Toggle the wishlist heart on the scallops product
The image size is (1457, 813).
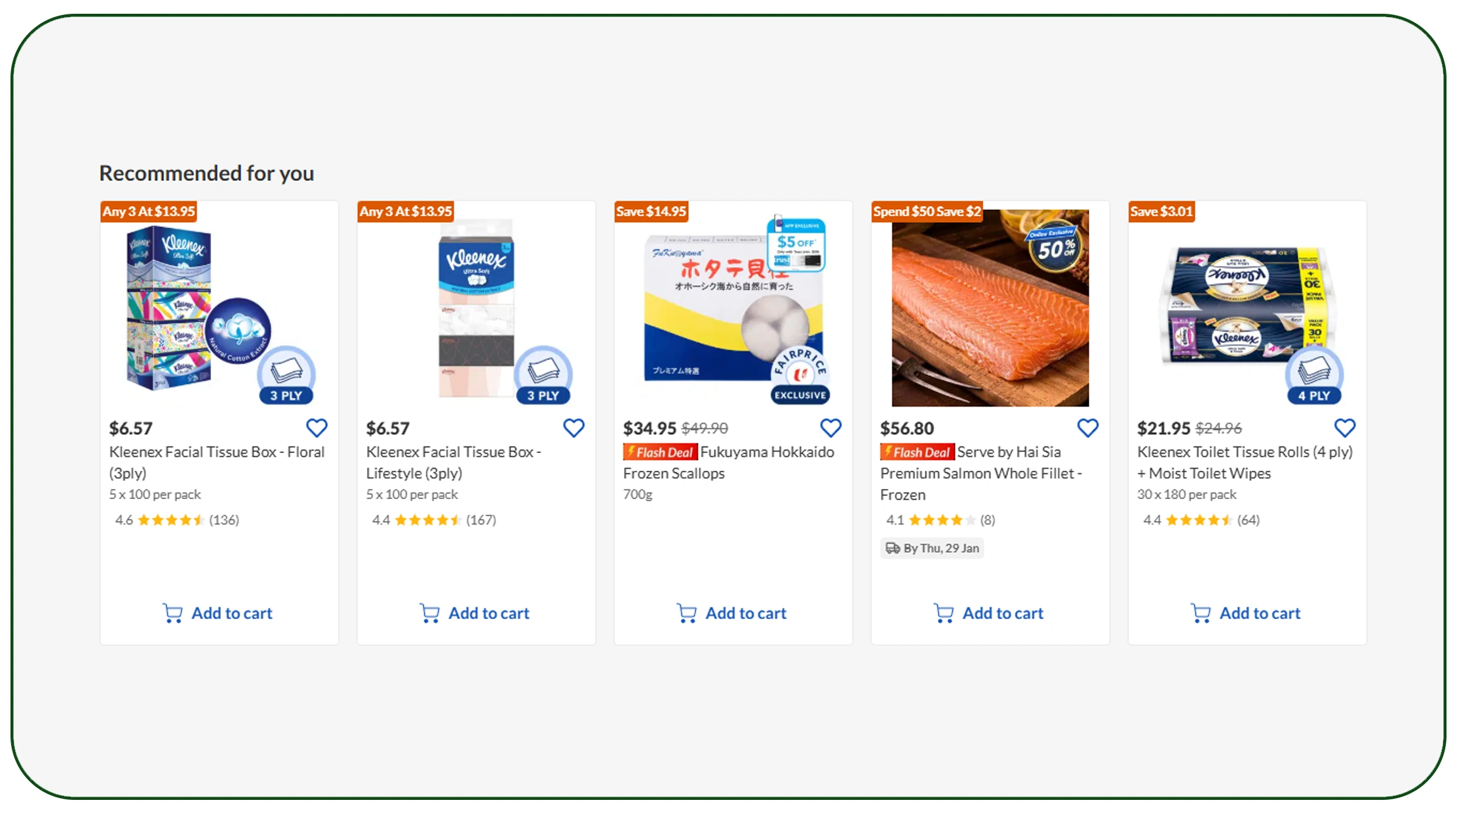point(830,427)
